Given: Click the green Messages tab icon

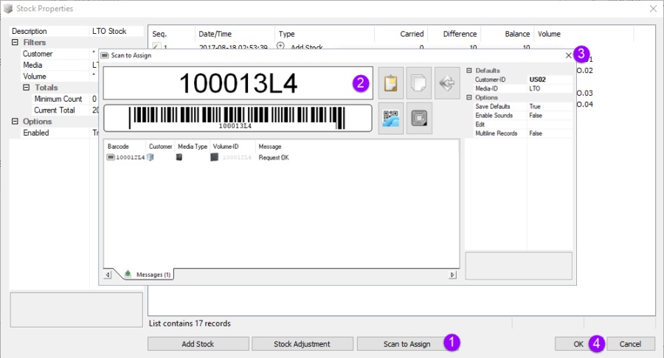Looking at the screenshot, I should (128, 274).
